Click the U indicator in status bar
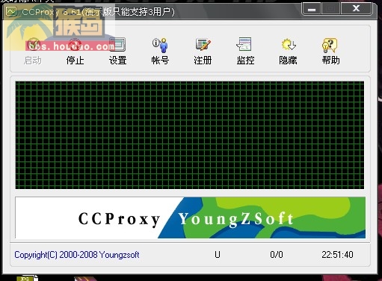The image size is (382, 281). tap(218, 255)
